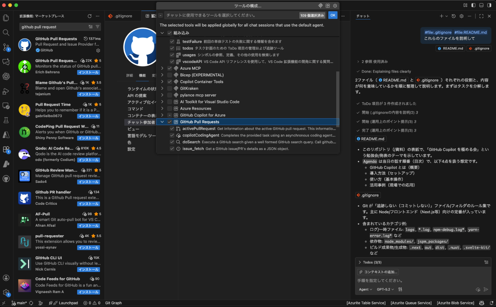This screenshot has height=307, width=496.
Task: Click the configure tools icon in chat input
Action: point(400,289)
